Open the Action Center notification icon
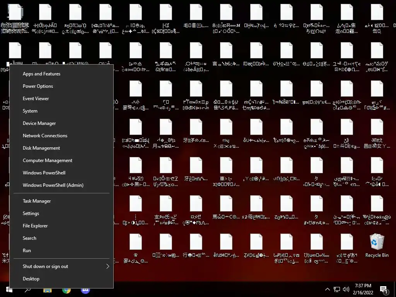Viewport: 396px width, 297px height. click(x=384, y=290)
